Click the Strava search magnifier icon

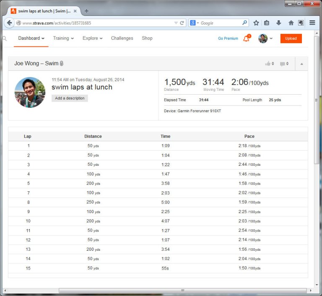pos(5,39)
